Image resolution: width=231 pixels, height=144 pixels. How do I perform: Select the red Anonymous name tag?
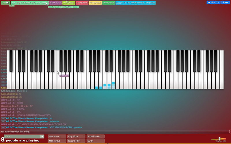[82, 3]
